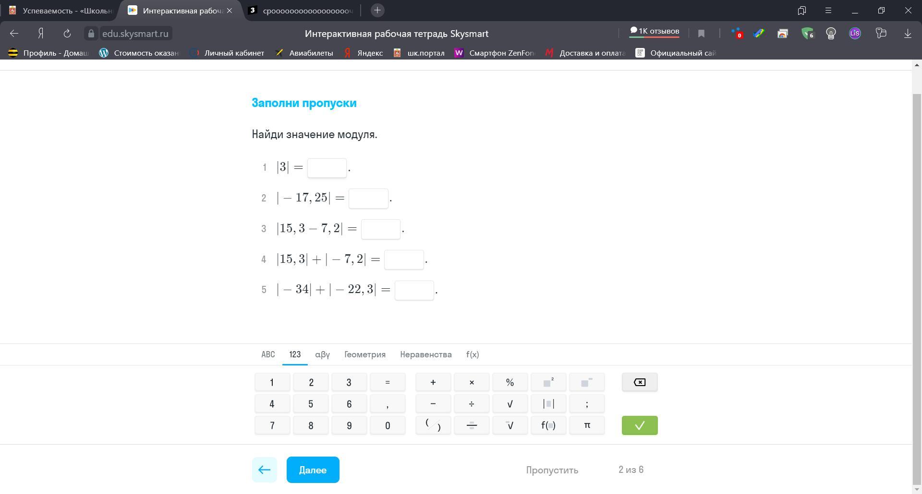Open the Доставка и оплата bookmark
922x494 pixels.
coord(586,53)
